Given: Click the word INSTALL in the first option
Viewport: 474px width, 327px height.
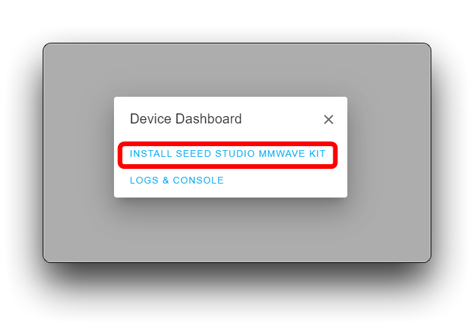Looking at the screenshot, I should click(151, 153).
